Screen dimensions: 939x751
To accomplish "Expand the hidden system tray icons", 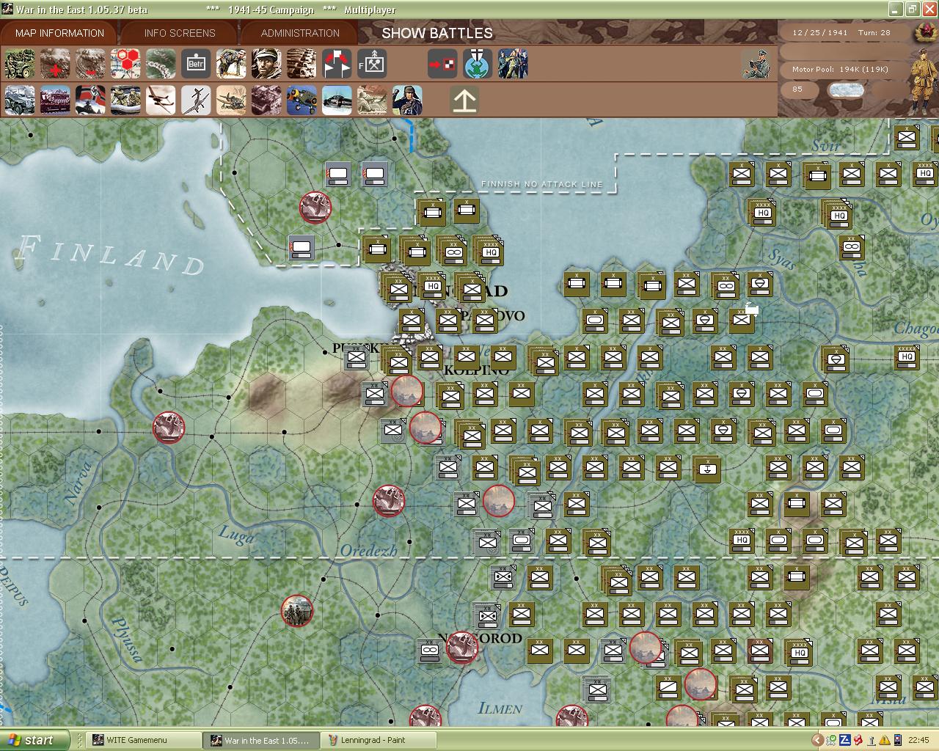I will pyautogui.click(x=818, y=740).
